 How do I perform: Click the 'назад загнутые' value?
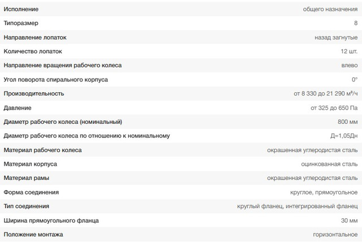coord(336,37)
